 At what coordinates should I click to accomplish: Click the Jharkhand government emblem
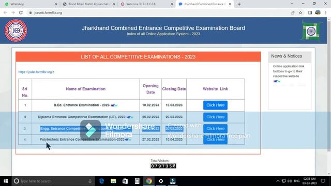[311, 31]
